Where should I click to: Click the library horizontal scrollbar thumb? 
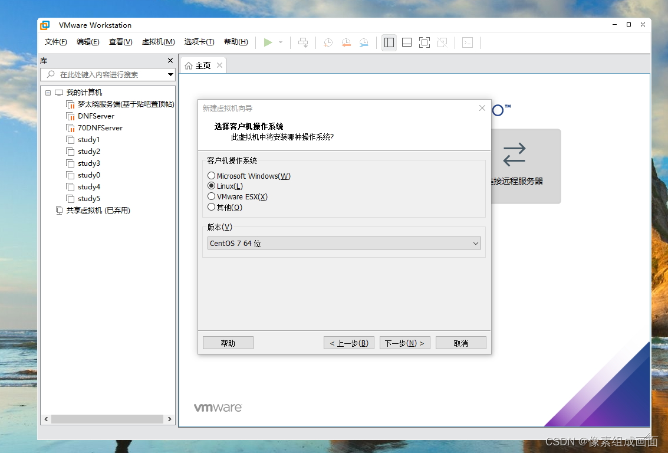pyautogui.click(x=107, y=419)
